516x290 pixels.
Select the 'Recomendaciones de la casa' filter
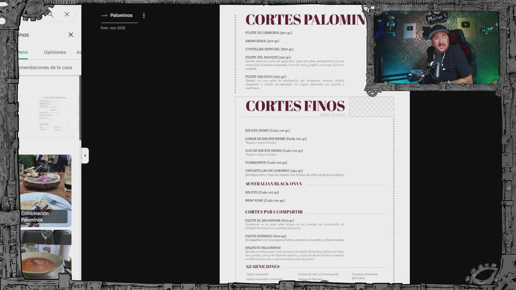(x=44, y=67)
